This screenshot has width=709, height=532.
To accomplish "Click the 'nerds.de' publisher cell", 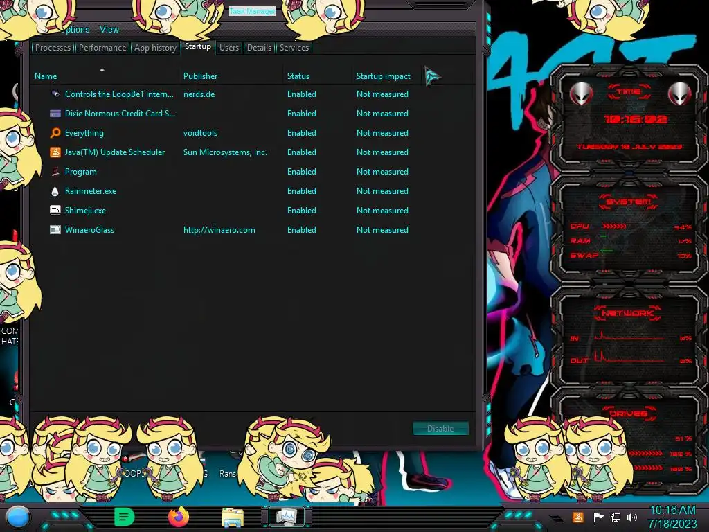I will pyautogui.click(x=199, y=94).
